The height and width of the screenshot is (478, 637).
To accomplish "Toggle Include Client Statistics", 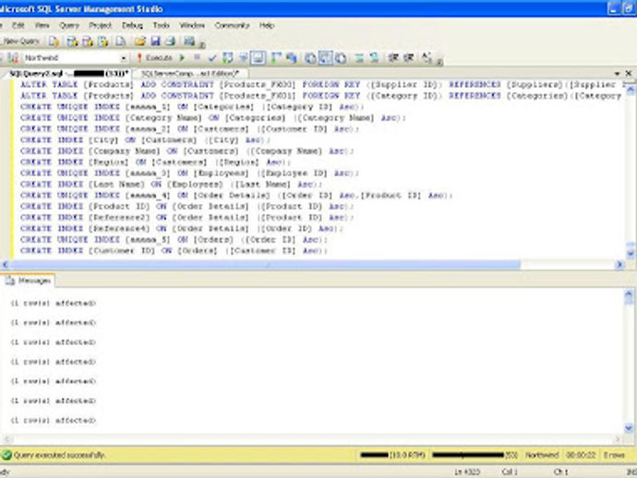I will (x=292, y=58).
